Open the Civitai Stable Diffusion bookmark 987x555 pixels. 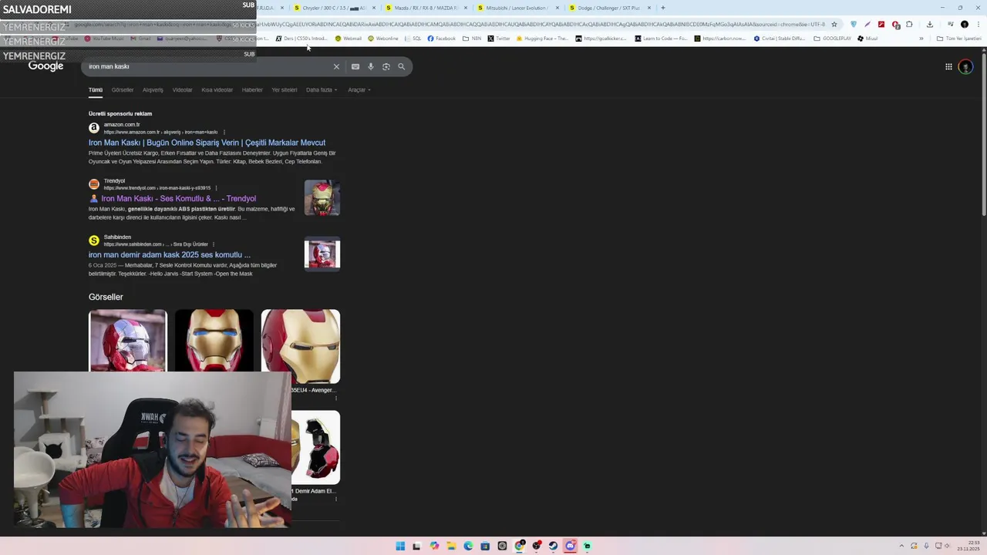[x=780, y=39]
